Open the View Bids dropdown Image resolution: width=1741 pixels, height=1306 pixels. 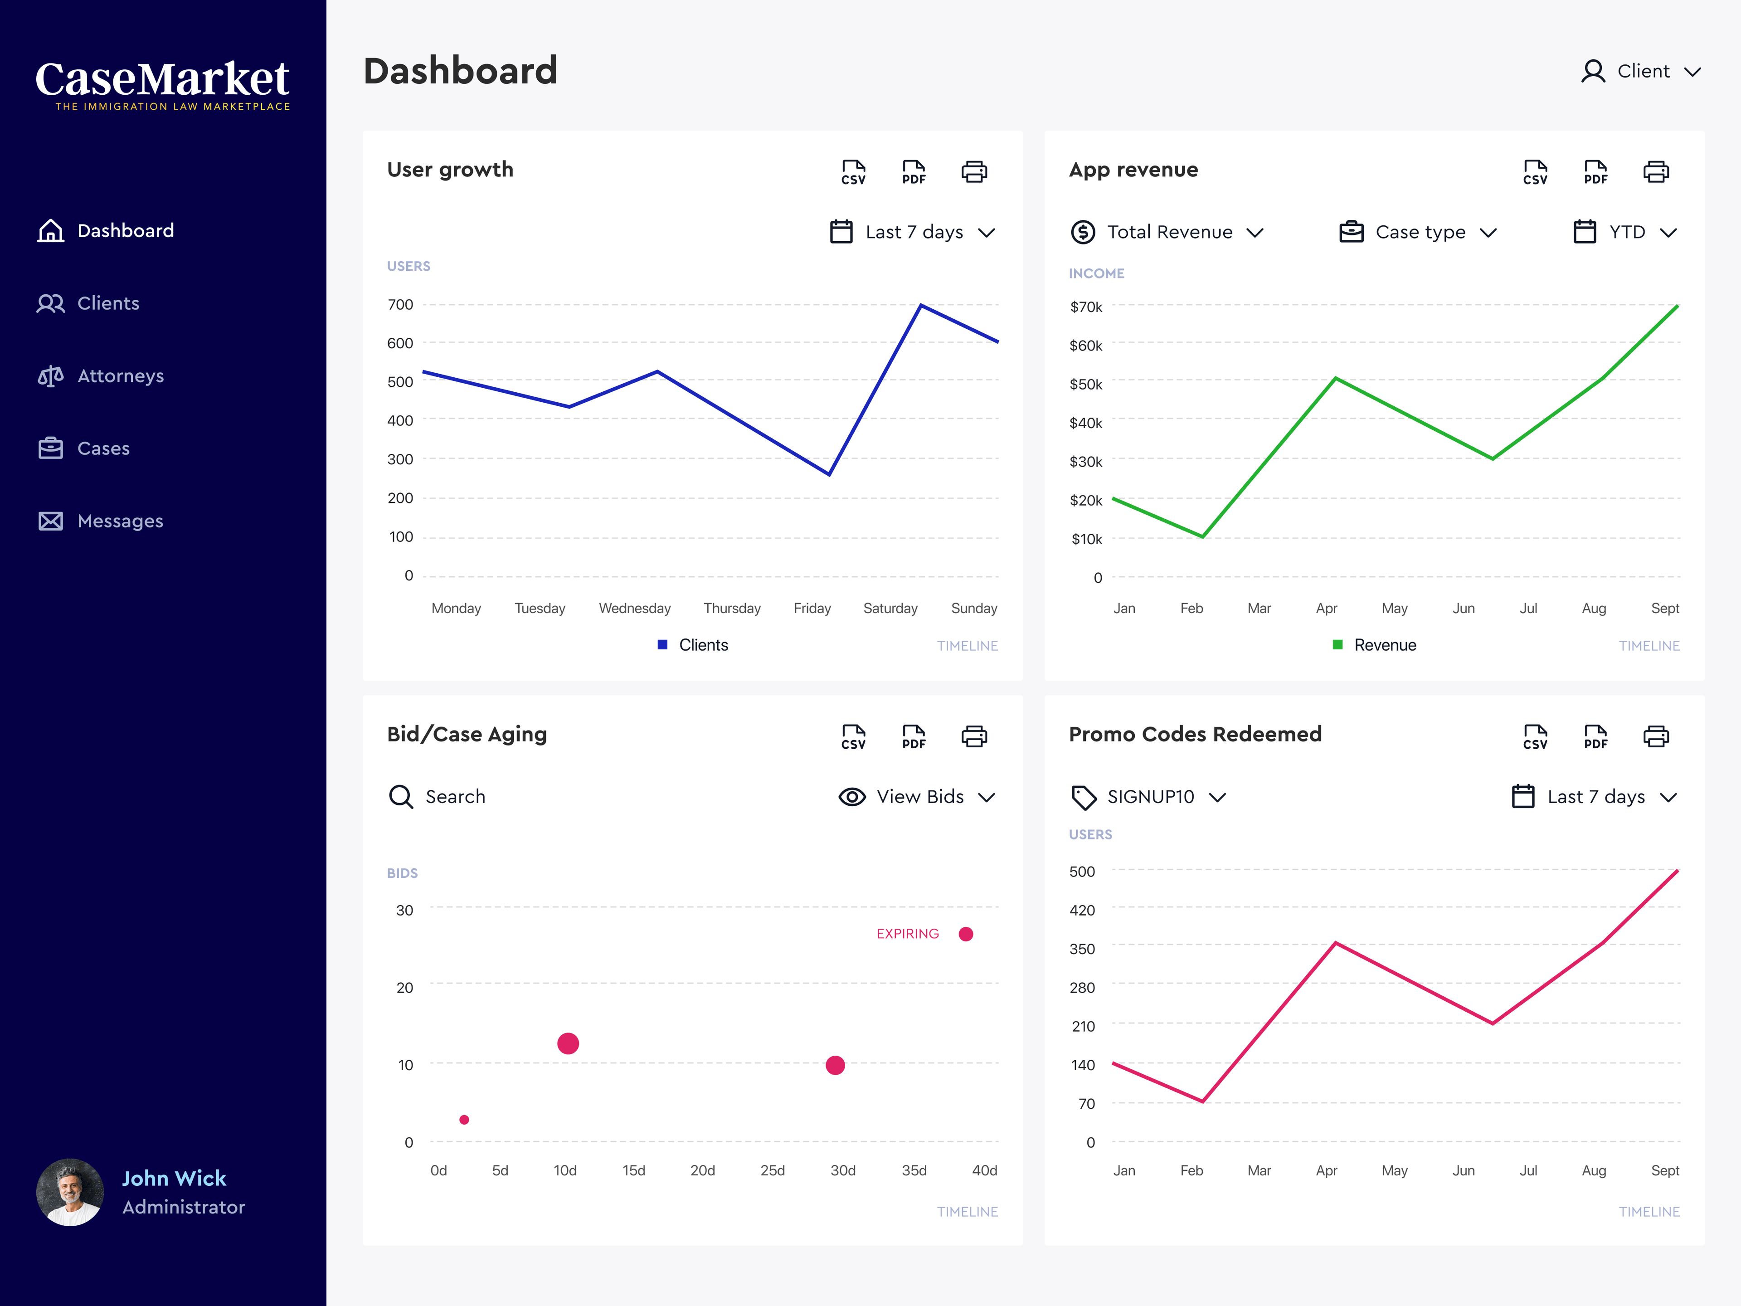click(x=918, y=797)
